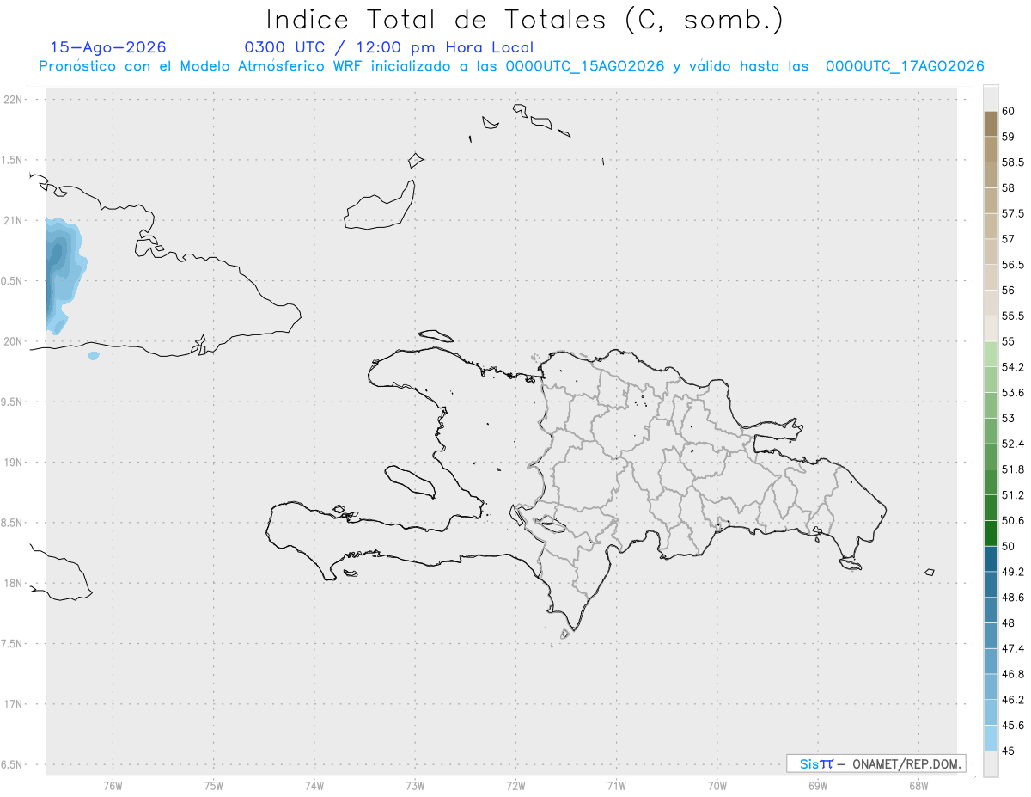Click the legend value "45.6"
Image resolution: width=1031 pixels, height=797 pixels.
click(1012, 725)
